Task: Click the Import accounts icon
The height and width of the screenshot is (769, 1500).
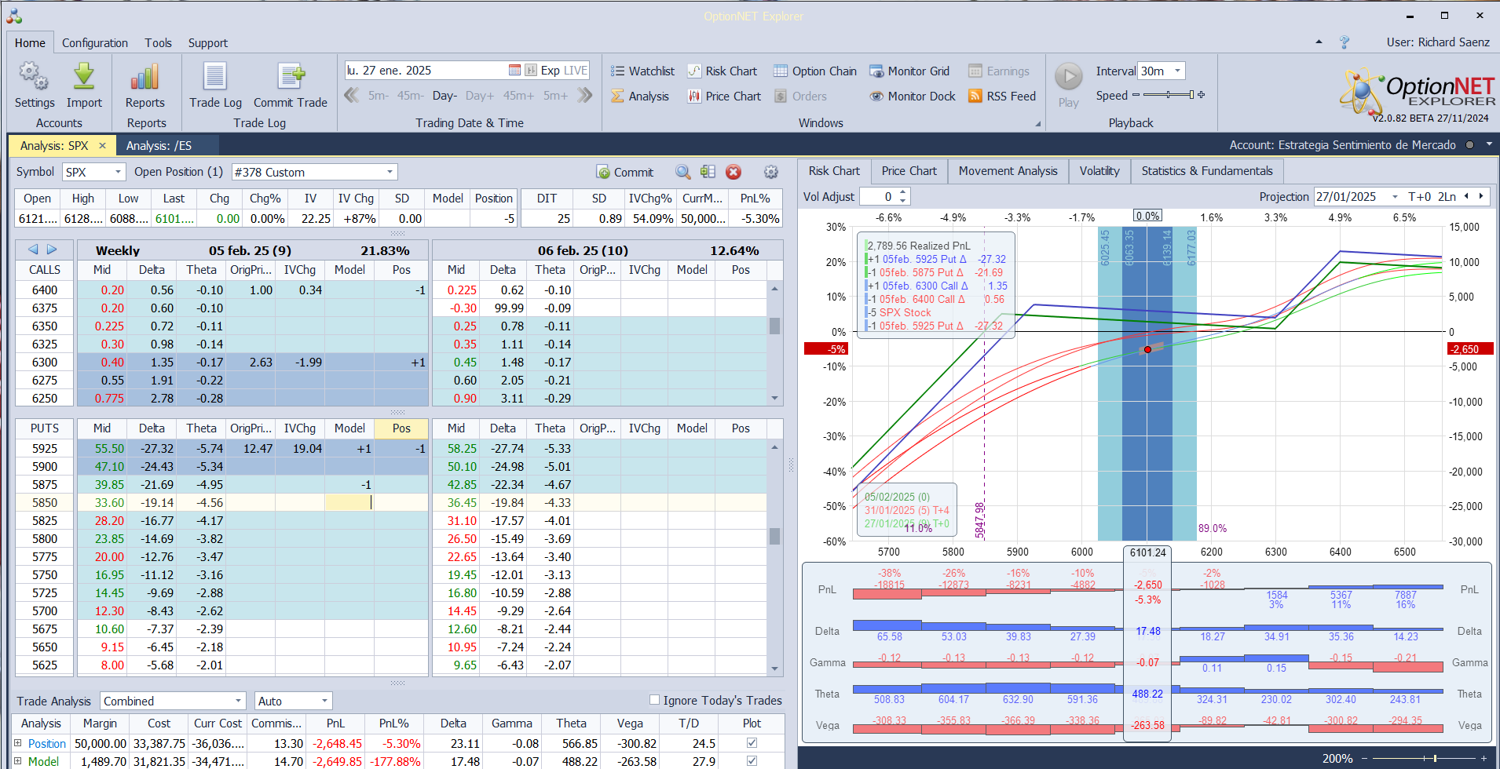Action: point(84,85)
